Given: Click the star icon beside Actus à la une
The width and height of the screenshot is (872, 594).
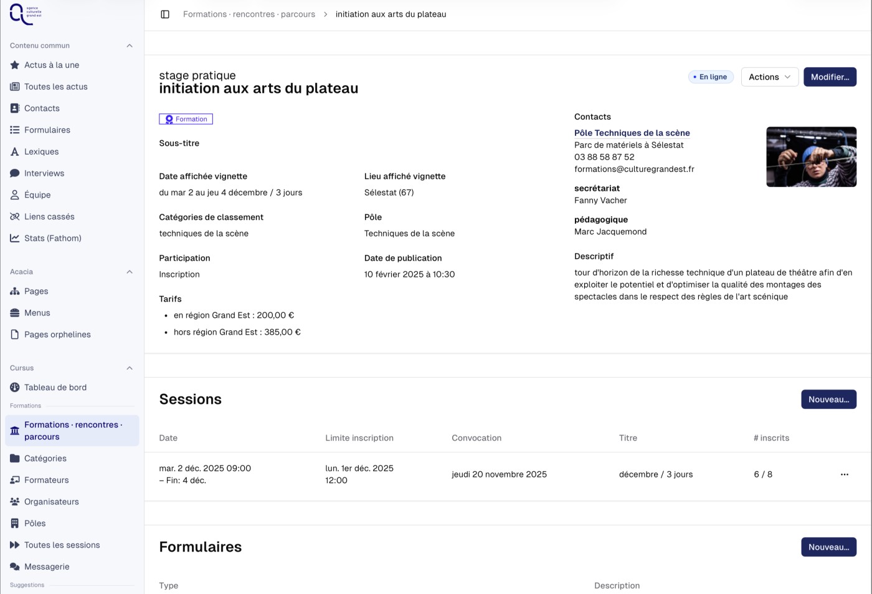Looking at the screenshot, I should (15, 65).
